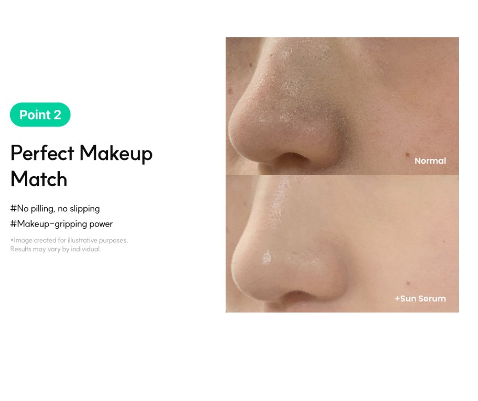This screenshot has height=401, width=478.
Task: Click the illustrative purposes disclaimer text
Action: coord(69,240)
